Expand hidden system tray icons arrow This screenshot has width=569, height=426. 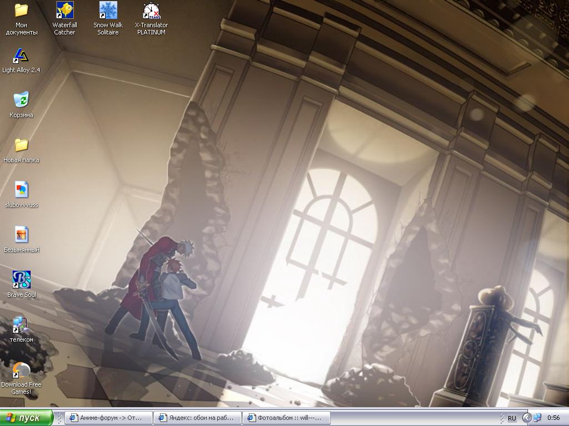[527, 418]
